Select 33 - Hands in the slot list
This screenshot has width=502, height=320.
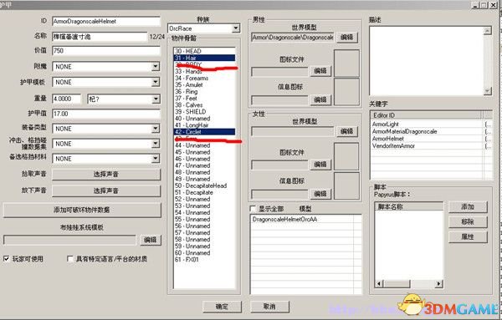[x=205, y=71]
